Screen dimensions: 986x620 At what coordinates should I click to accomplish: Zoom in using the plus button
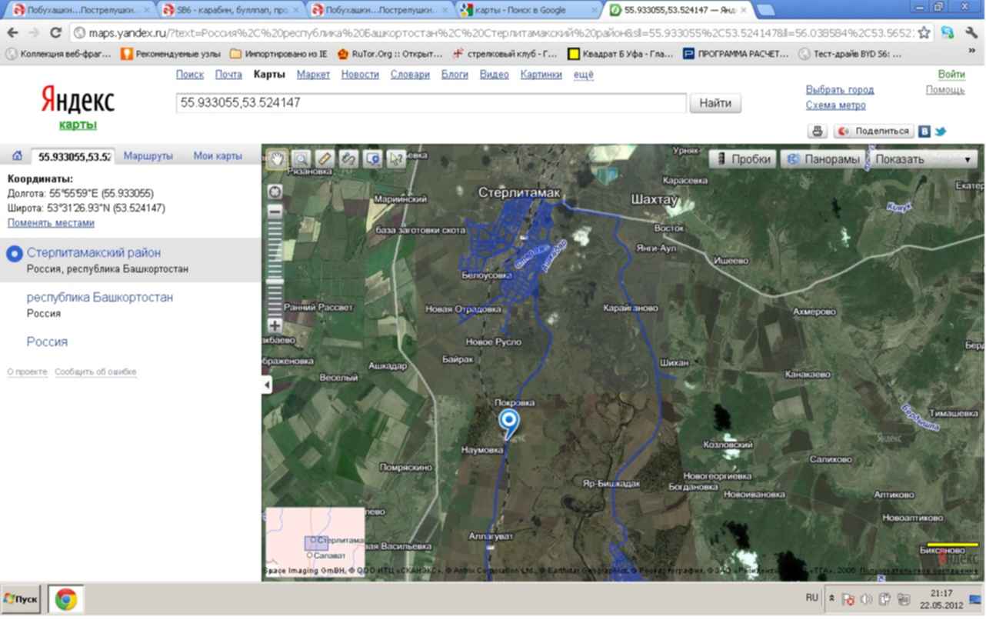[x=275, y=326]
